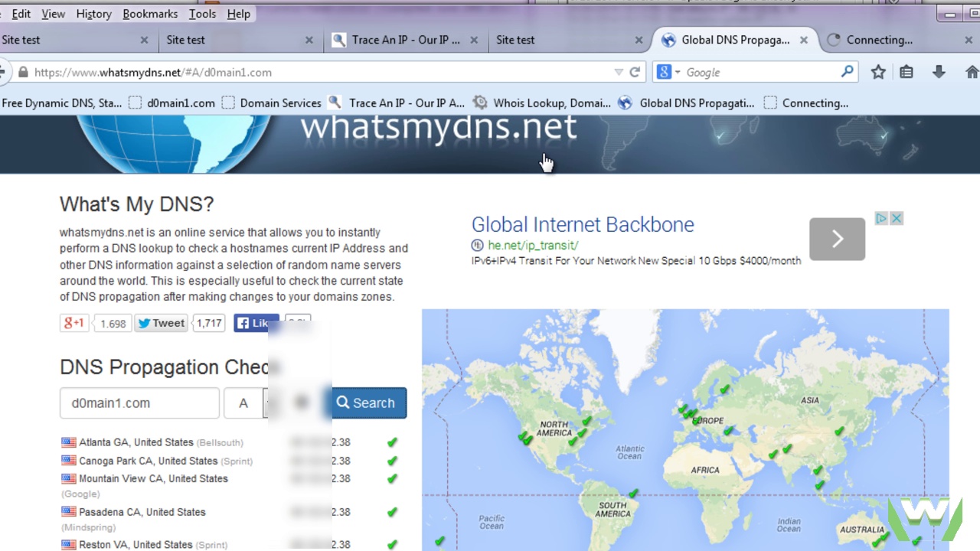980x551 pixels.
Task: Close the advertisement X icon
Action: tap(897, 219)
